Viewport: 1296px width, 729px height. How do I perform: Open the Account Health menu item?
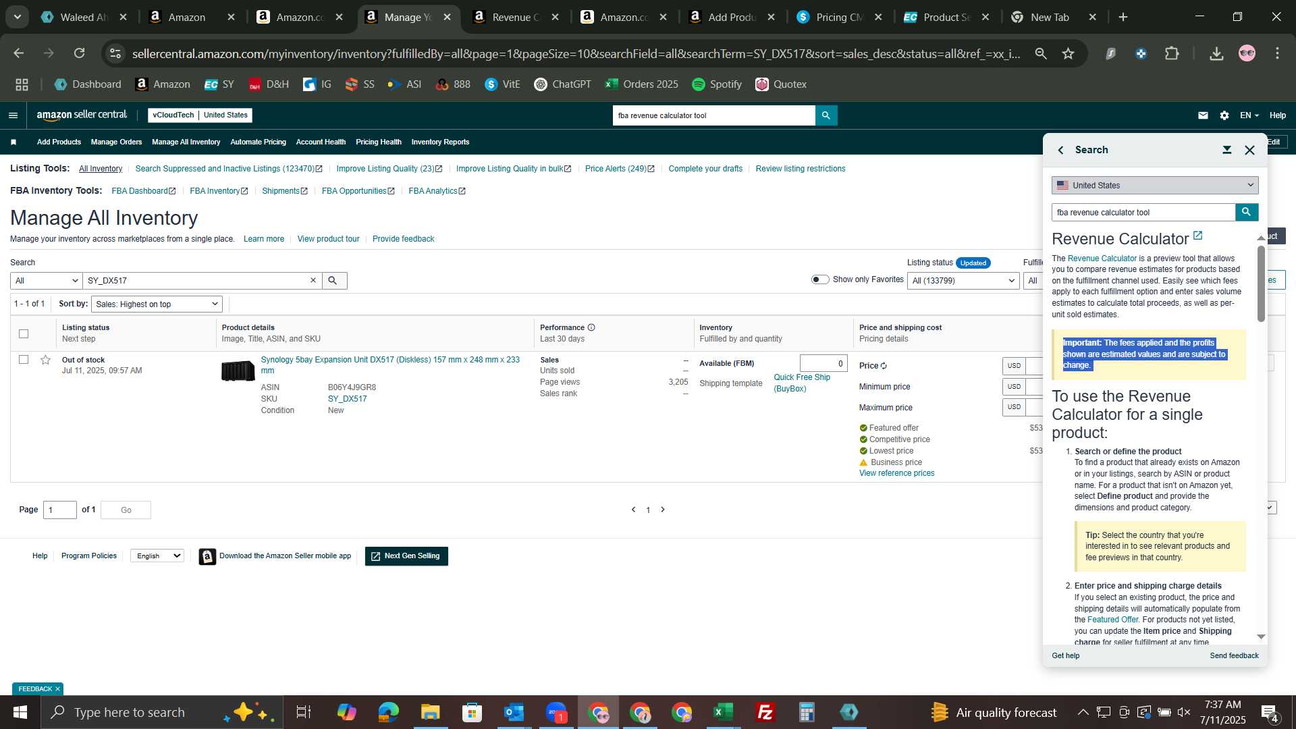point(321,142)
